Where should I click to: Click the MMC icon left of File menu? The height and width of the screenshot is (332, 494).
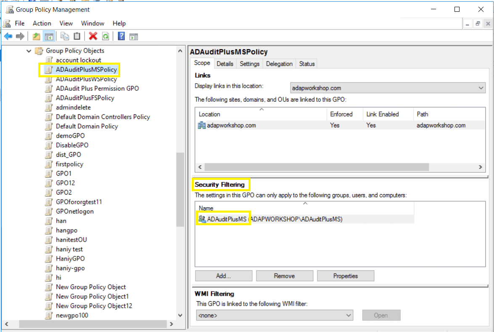7,23
